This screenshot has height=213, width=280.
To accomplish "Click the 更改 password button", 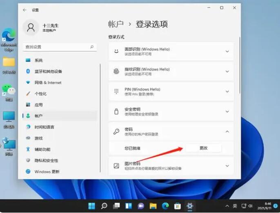I will (x=203, y=148).
